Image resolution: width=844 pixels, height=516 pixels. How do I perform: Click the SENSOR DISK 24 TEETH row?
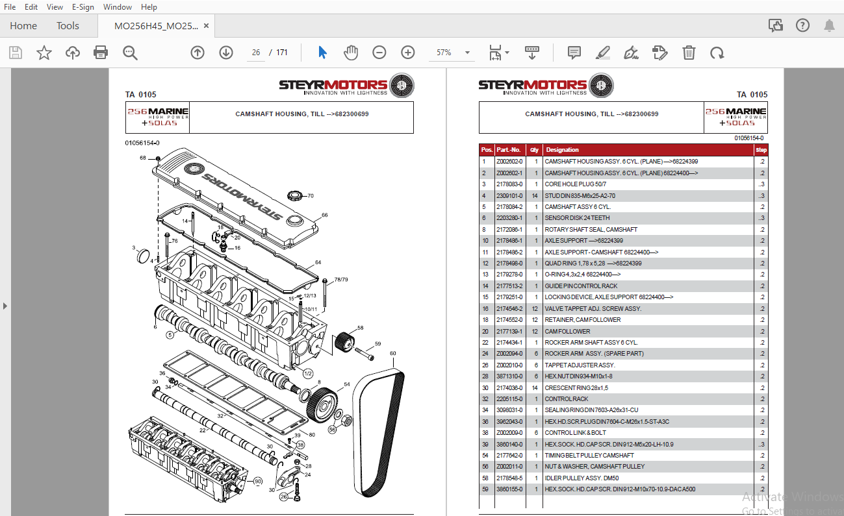(624, 218)
